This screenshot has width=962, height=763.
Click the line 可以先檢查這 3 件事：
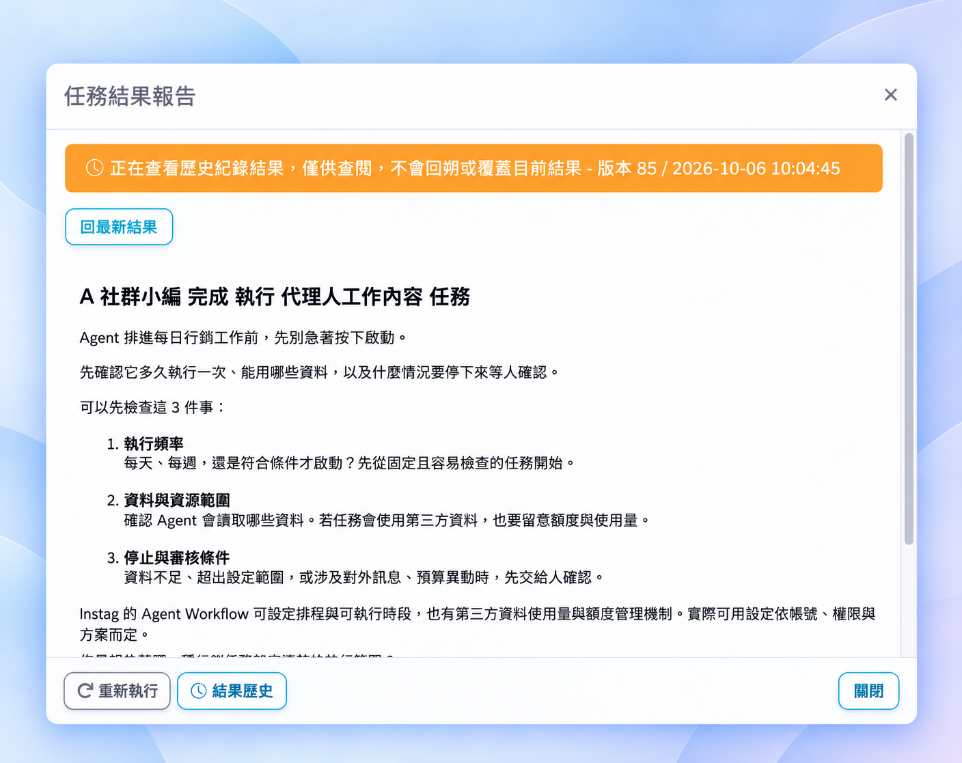coord(152,407)
